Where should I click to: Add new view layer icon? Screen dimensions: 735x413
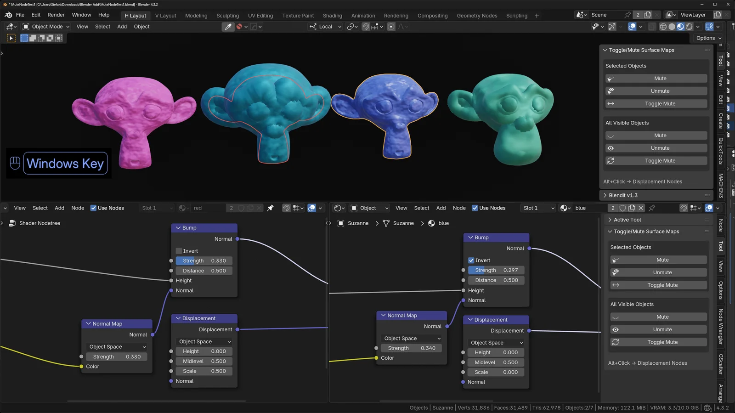click(718, 15)
